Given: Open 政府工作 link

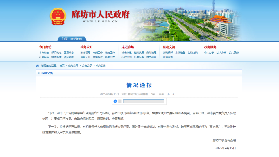Looking at the screenshot, I should tap(110, 53).
